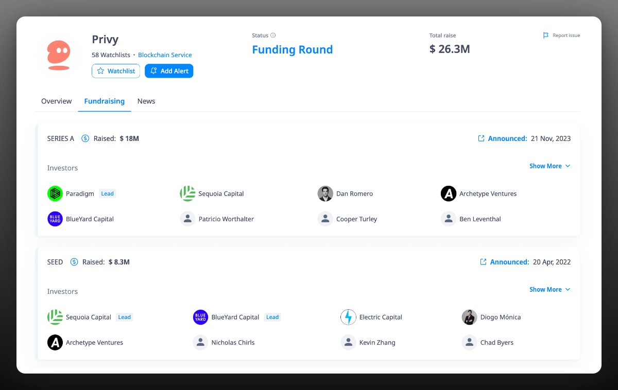Click the Series A Announced link
The image size is (618, 390).
[507, 138]
